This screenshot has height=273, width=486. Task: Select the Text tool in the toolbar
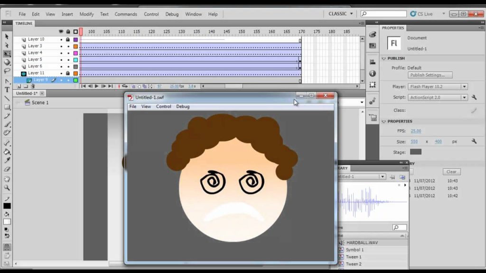[7, 90]
